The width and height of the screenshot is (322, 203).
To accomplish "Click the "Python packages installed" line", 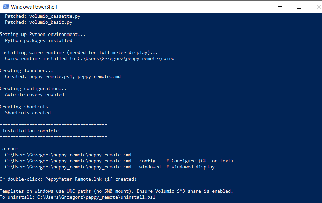I will pos(39,40).
